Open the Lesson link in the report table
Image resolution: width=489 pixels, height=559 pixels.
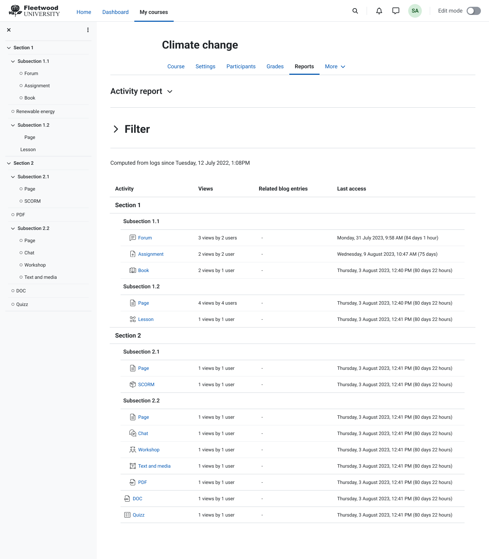pos(146,319)
